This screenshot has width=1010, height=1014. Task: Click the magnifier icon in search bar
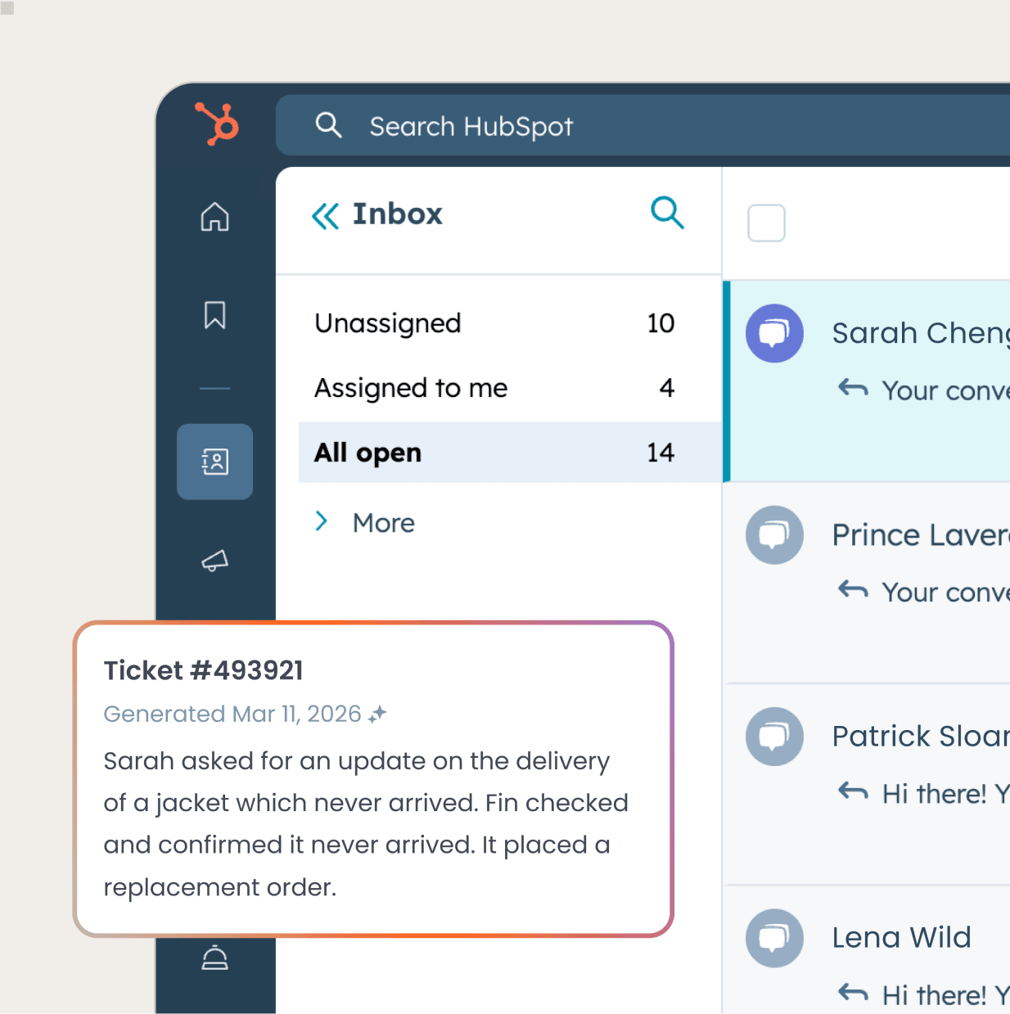(328, 125)
